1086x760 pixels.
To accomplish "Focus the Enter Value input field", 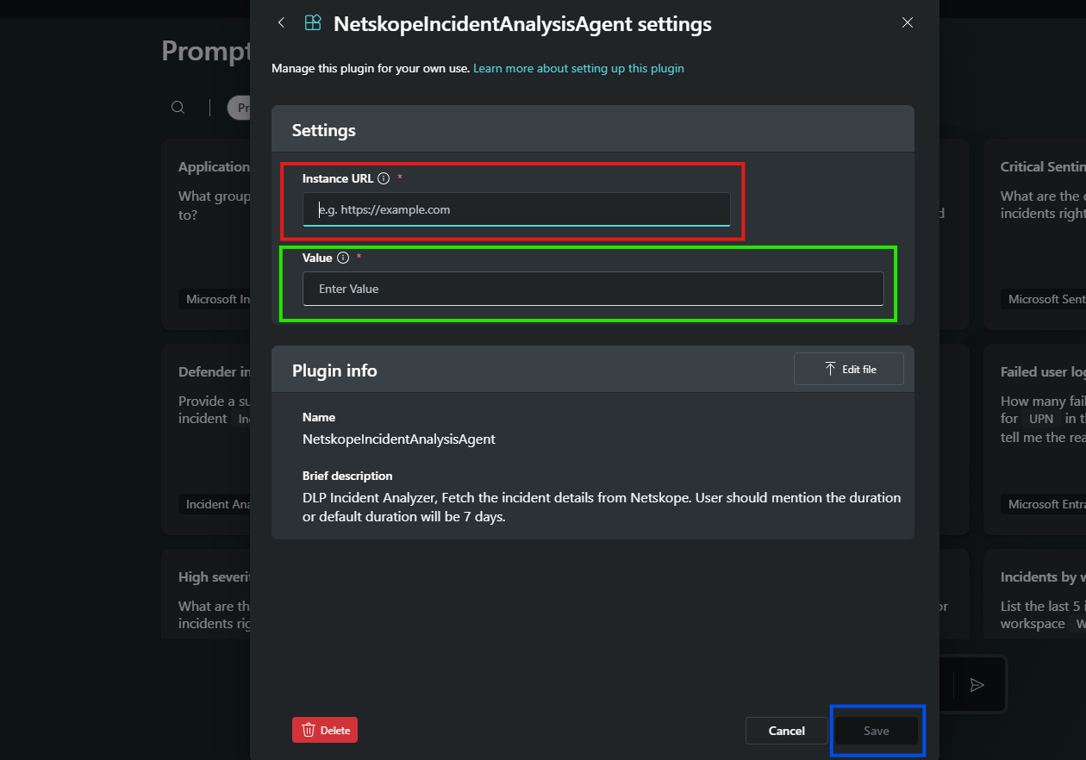I will click(x=593, y=289).
